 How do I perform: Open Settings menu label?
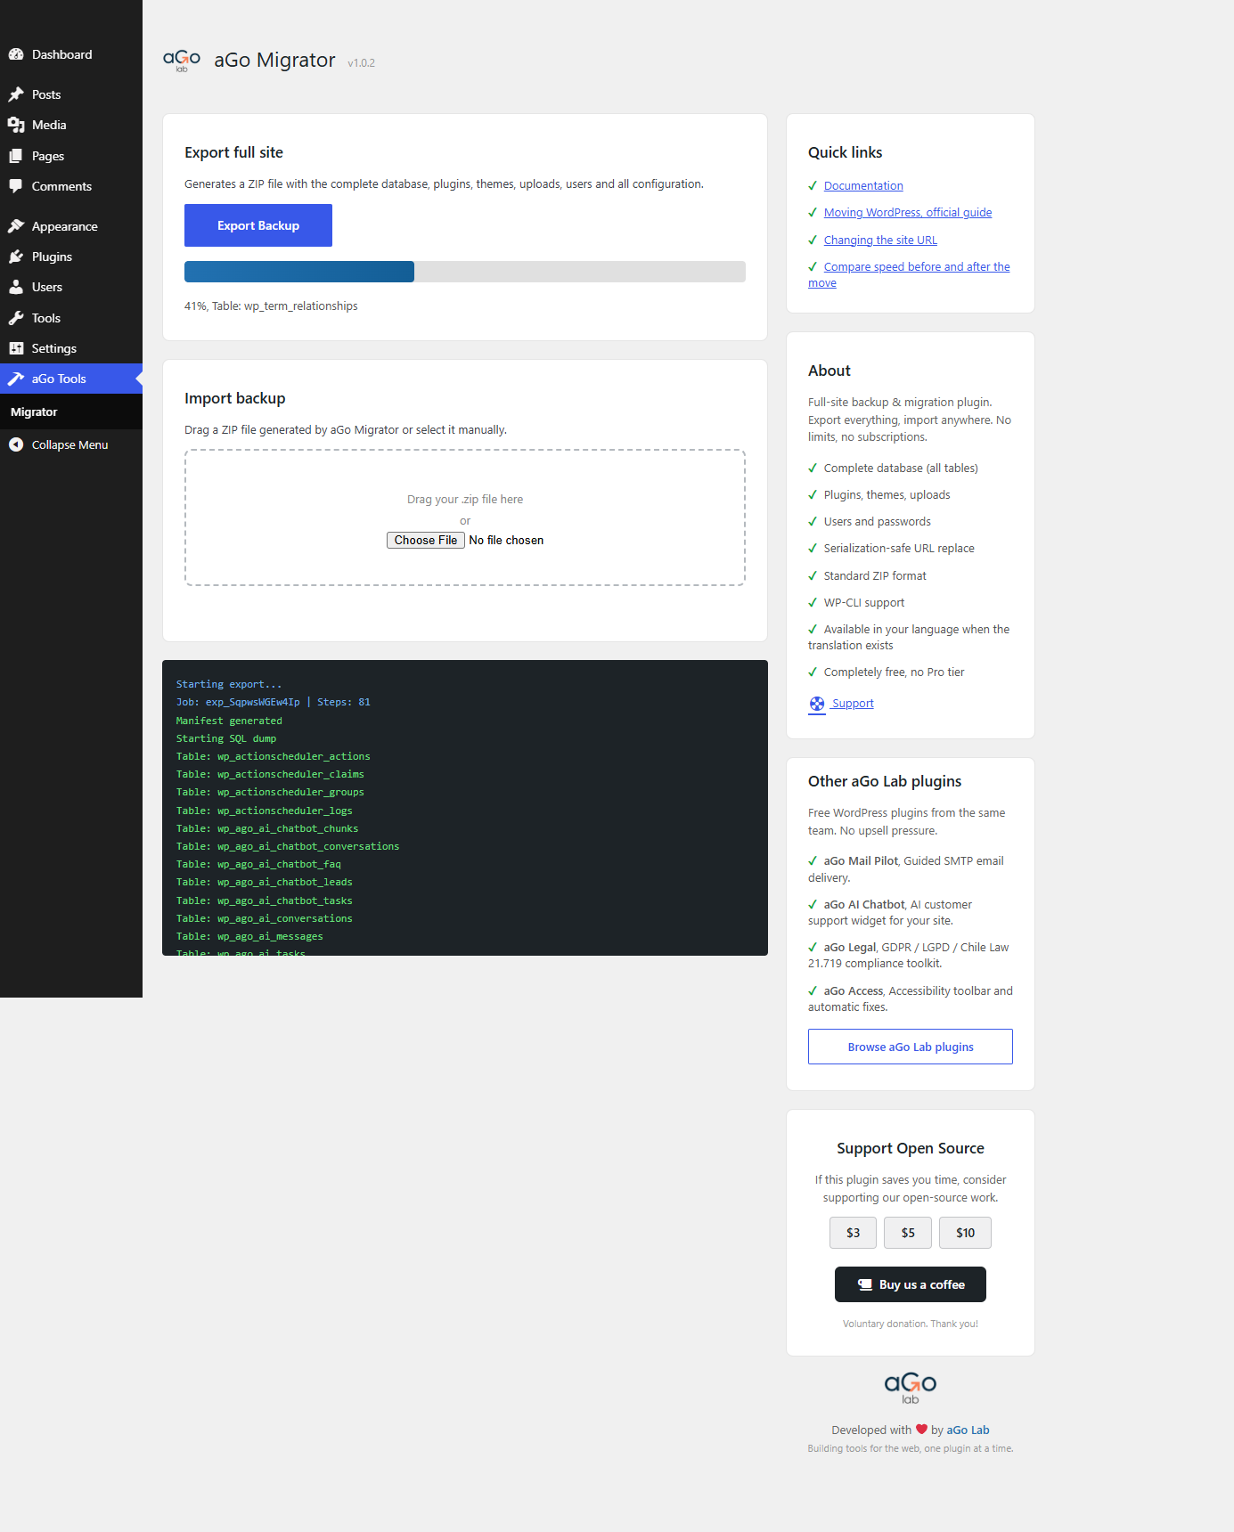(x=54, y=348)
